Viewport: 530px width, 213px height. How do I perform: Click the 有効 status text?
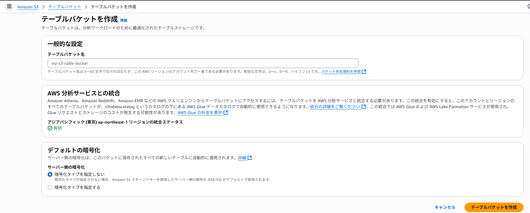[x=58, y=128]
